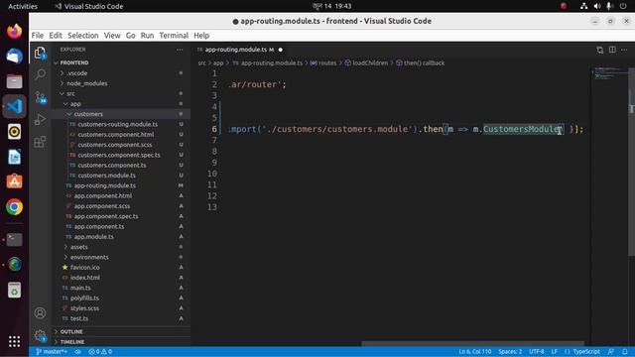Expand the node_modules folder
Image resolution: width=635 pixels, height=357 pixels.
point(87,83)
